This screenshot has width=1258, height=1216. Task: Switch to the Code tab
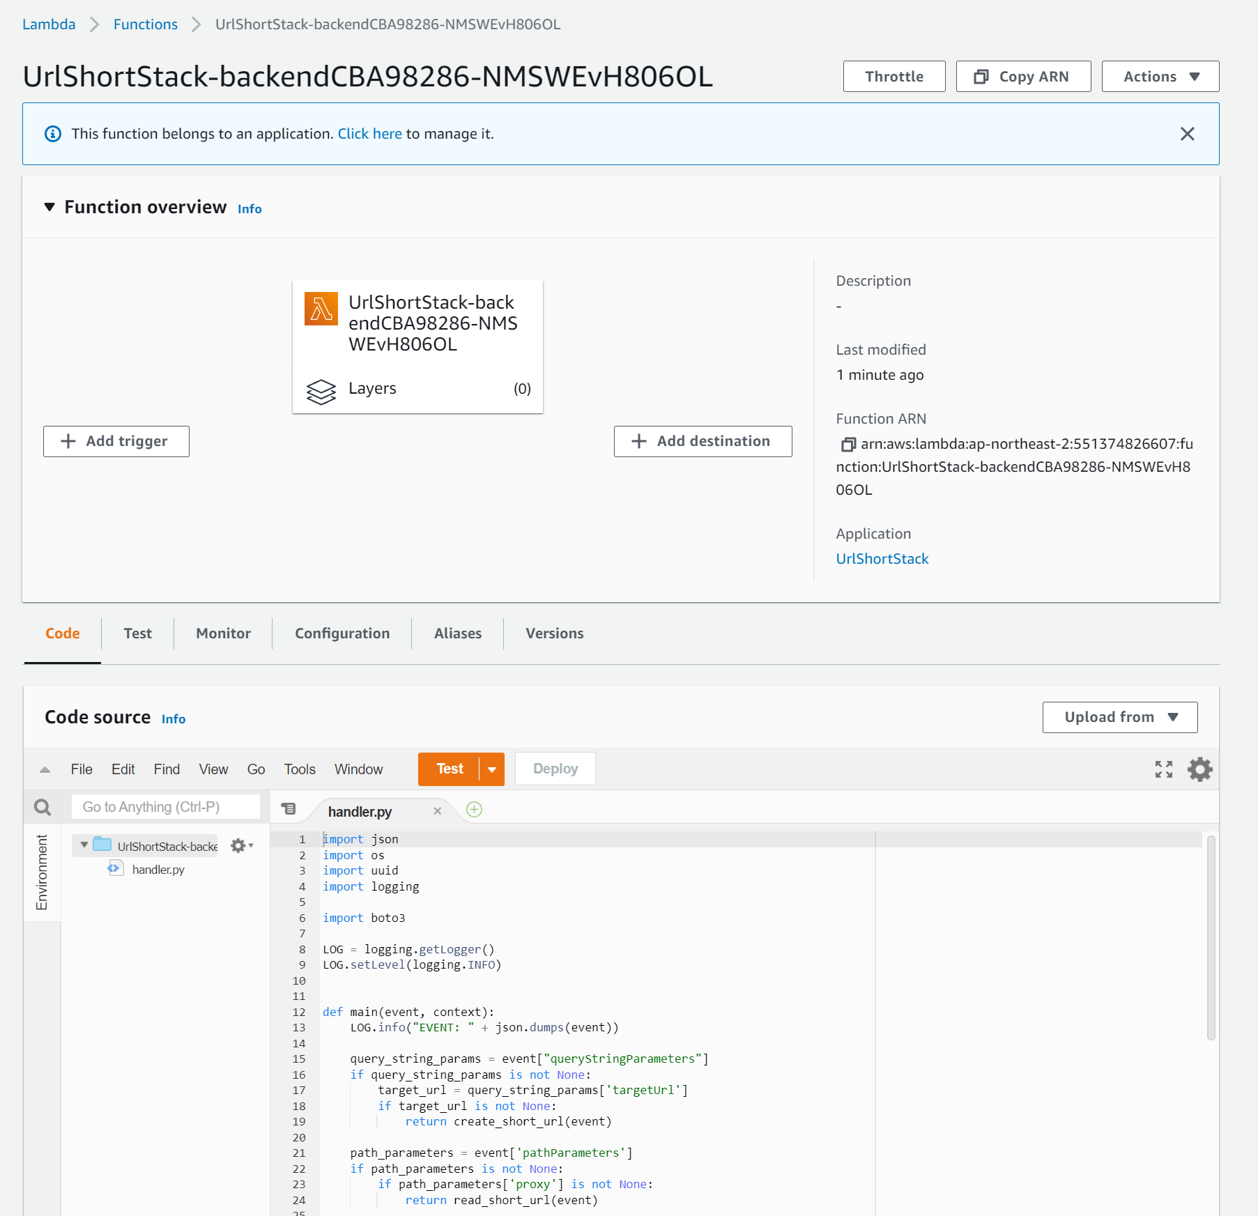tap(63, 633)
